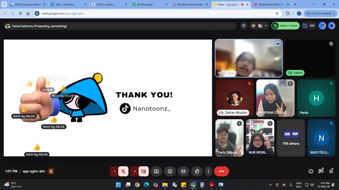339x190 pixels.
Task: Toggle the muted microphone button
Action: (x=123, y=171)
